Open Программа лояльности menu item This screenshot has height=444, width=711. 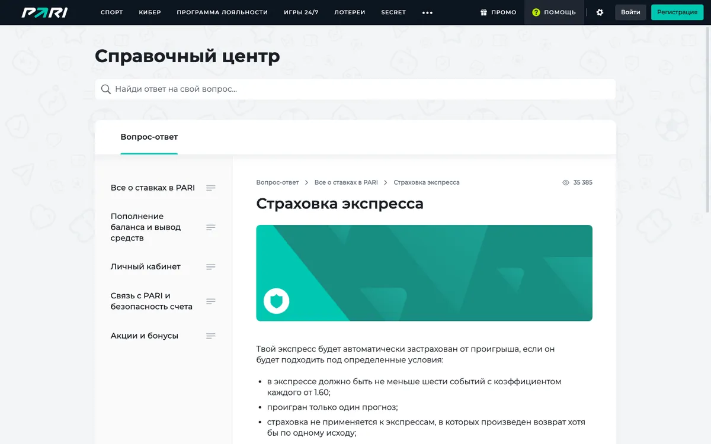pos(222,12)
